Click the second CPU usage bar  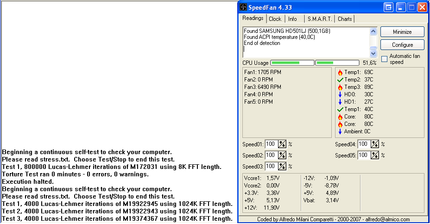[x=337, y=63]
